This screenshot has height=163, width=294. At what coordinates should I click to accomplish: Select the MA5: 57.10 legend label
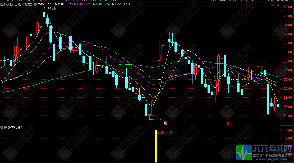[45, 4]
